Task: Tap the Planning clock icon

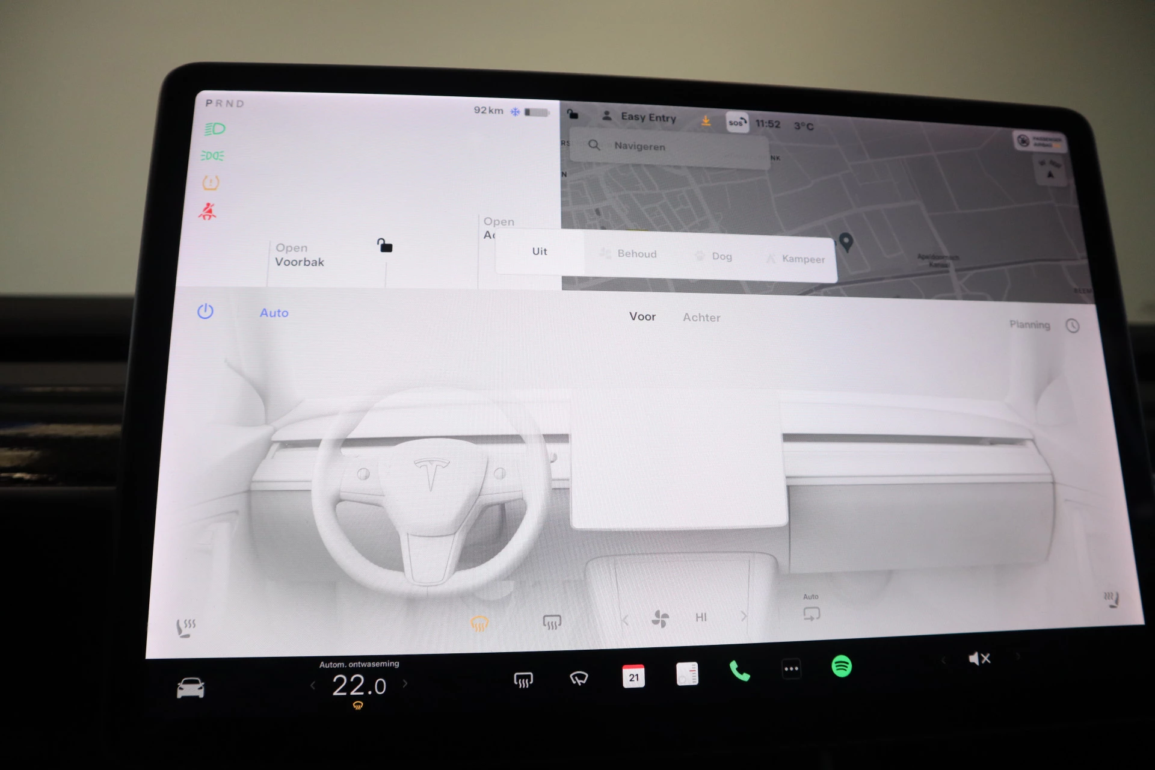Action: 1073,326
